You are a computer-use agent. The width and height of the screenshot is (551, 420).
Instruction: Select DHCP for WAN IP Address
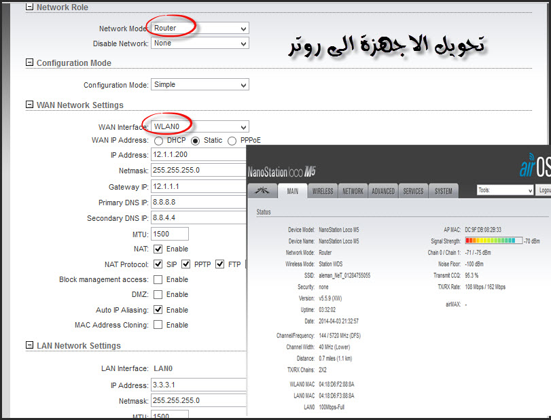pyautogui.click(x=158, y=141)
